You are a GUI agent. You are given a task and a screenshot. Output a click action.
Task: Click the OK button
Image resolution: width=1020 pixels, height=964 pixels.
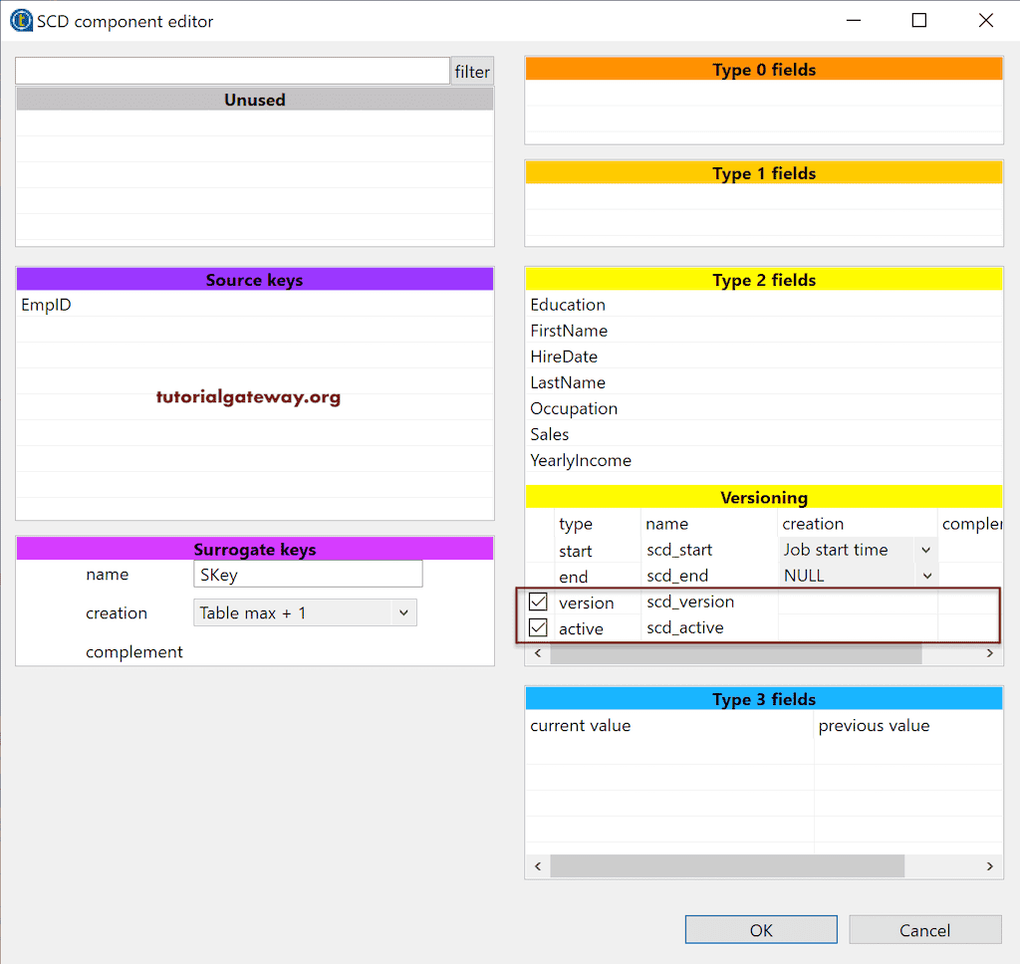[760, 929]
